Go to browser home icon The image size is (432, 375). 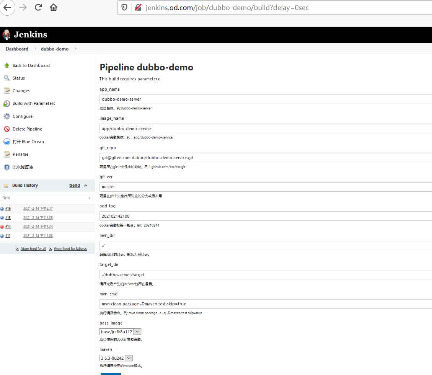coord(54,7)
